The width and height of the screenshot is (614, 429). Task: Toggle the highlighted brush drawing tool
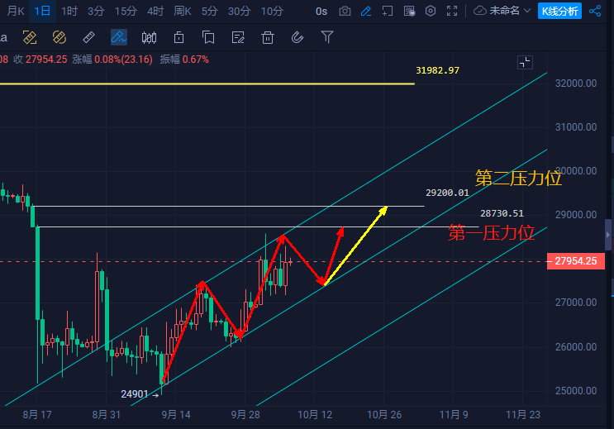point(119,38)
